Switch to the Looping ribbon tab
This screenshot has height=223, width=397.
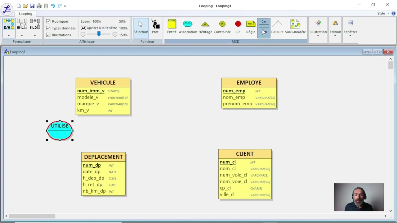(25, 14)
